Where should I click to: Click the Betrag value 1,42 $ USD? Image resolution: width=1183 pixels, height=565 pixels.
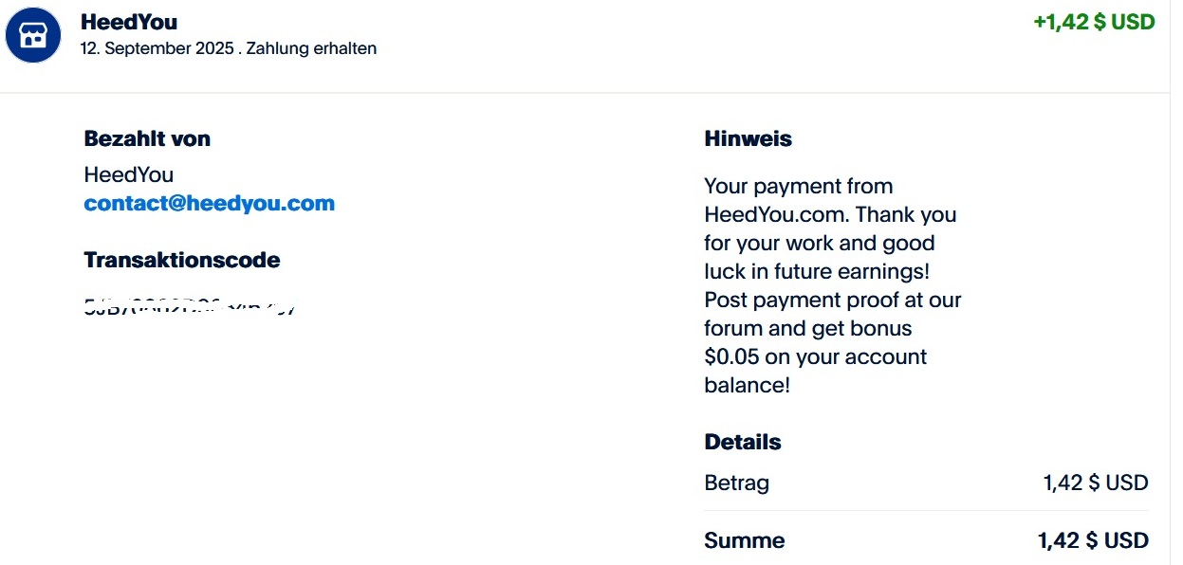(1096, 483)
